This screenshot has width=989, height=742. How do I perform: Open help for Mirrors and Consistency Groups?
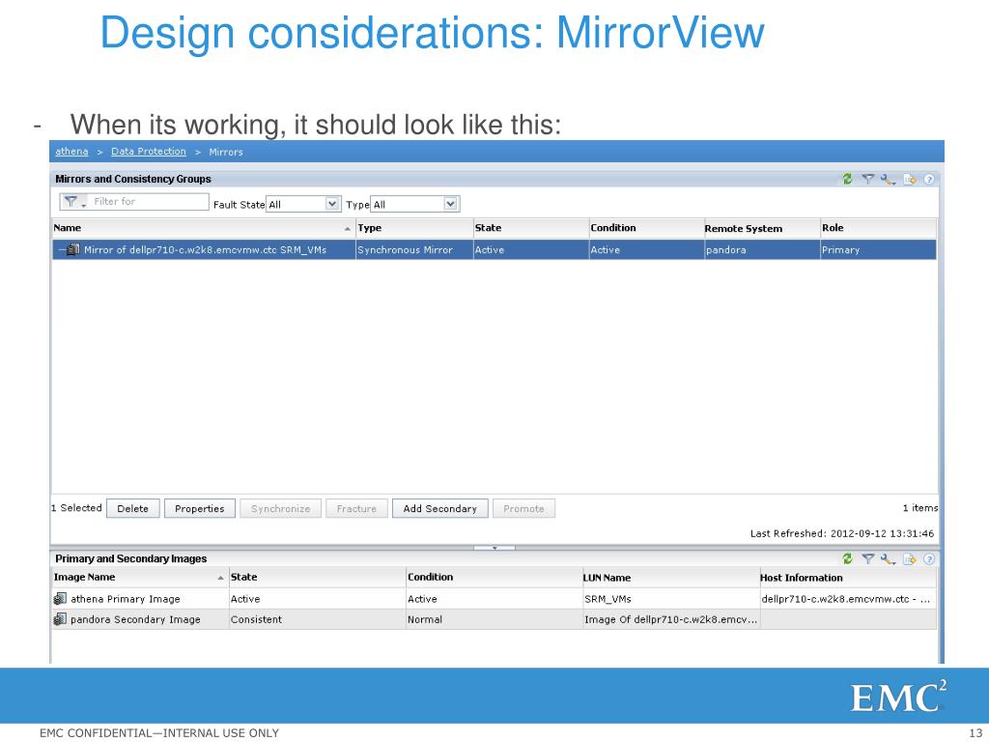[929, 180]
